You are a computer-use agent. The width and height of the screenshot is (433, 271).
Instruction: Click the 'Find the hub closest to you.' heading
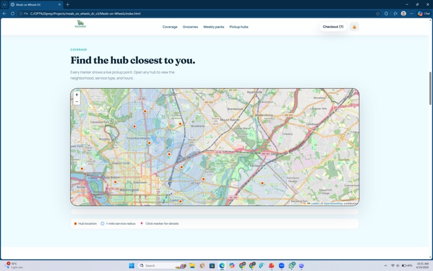pyautogui.click(x=133, y=60)
